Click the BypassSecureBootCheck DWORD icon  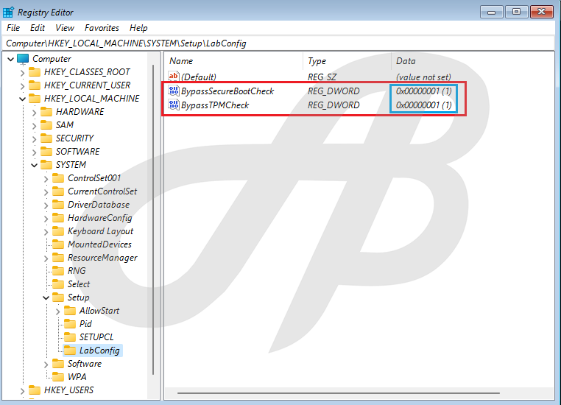(174, 91)
